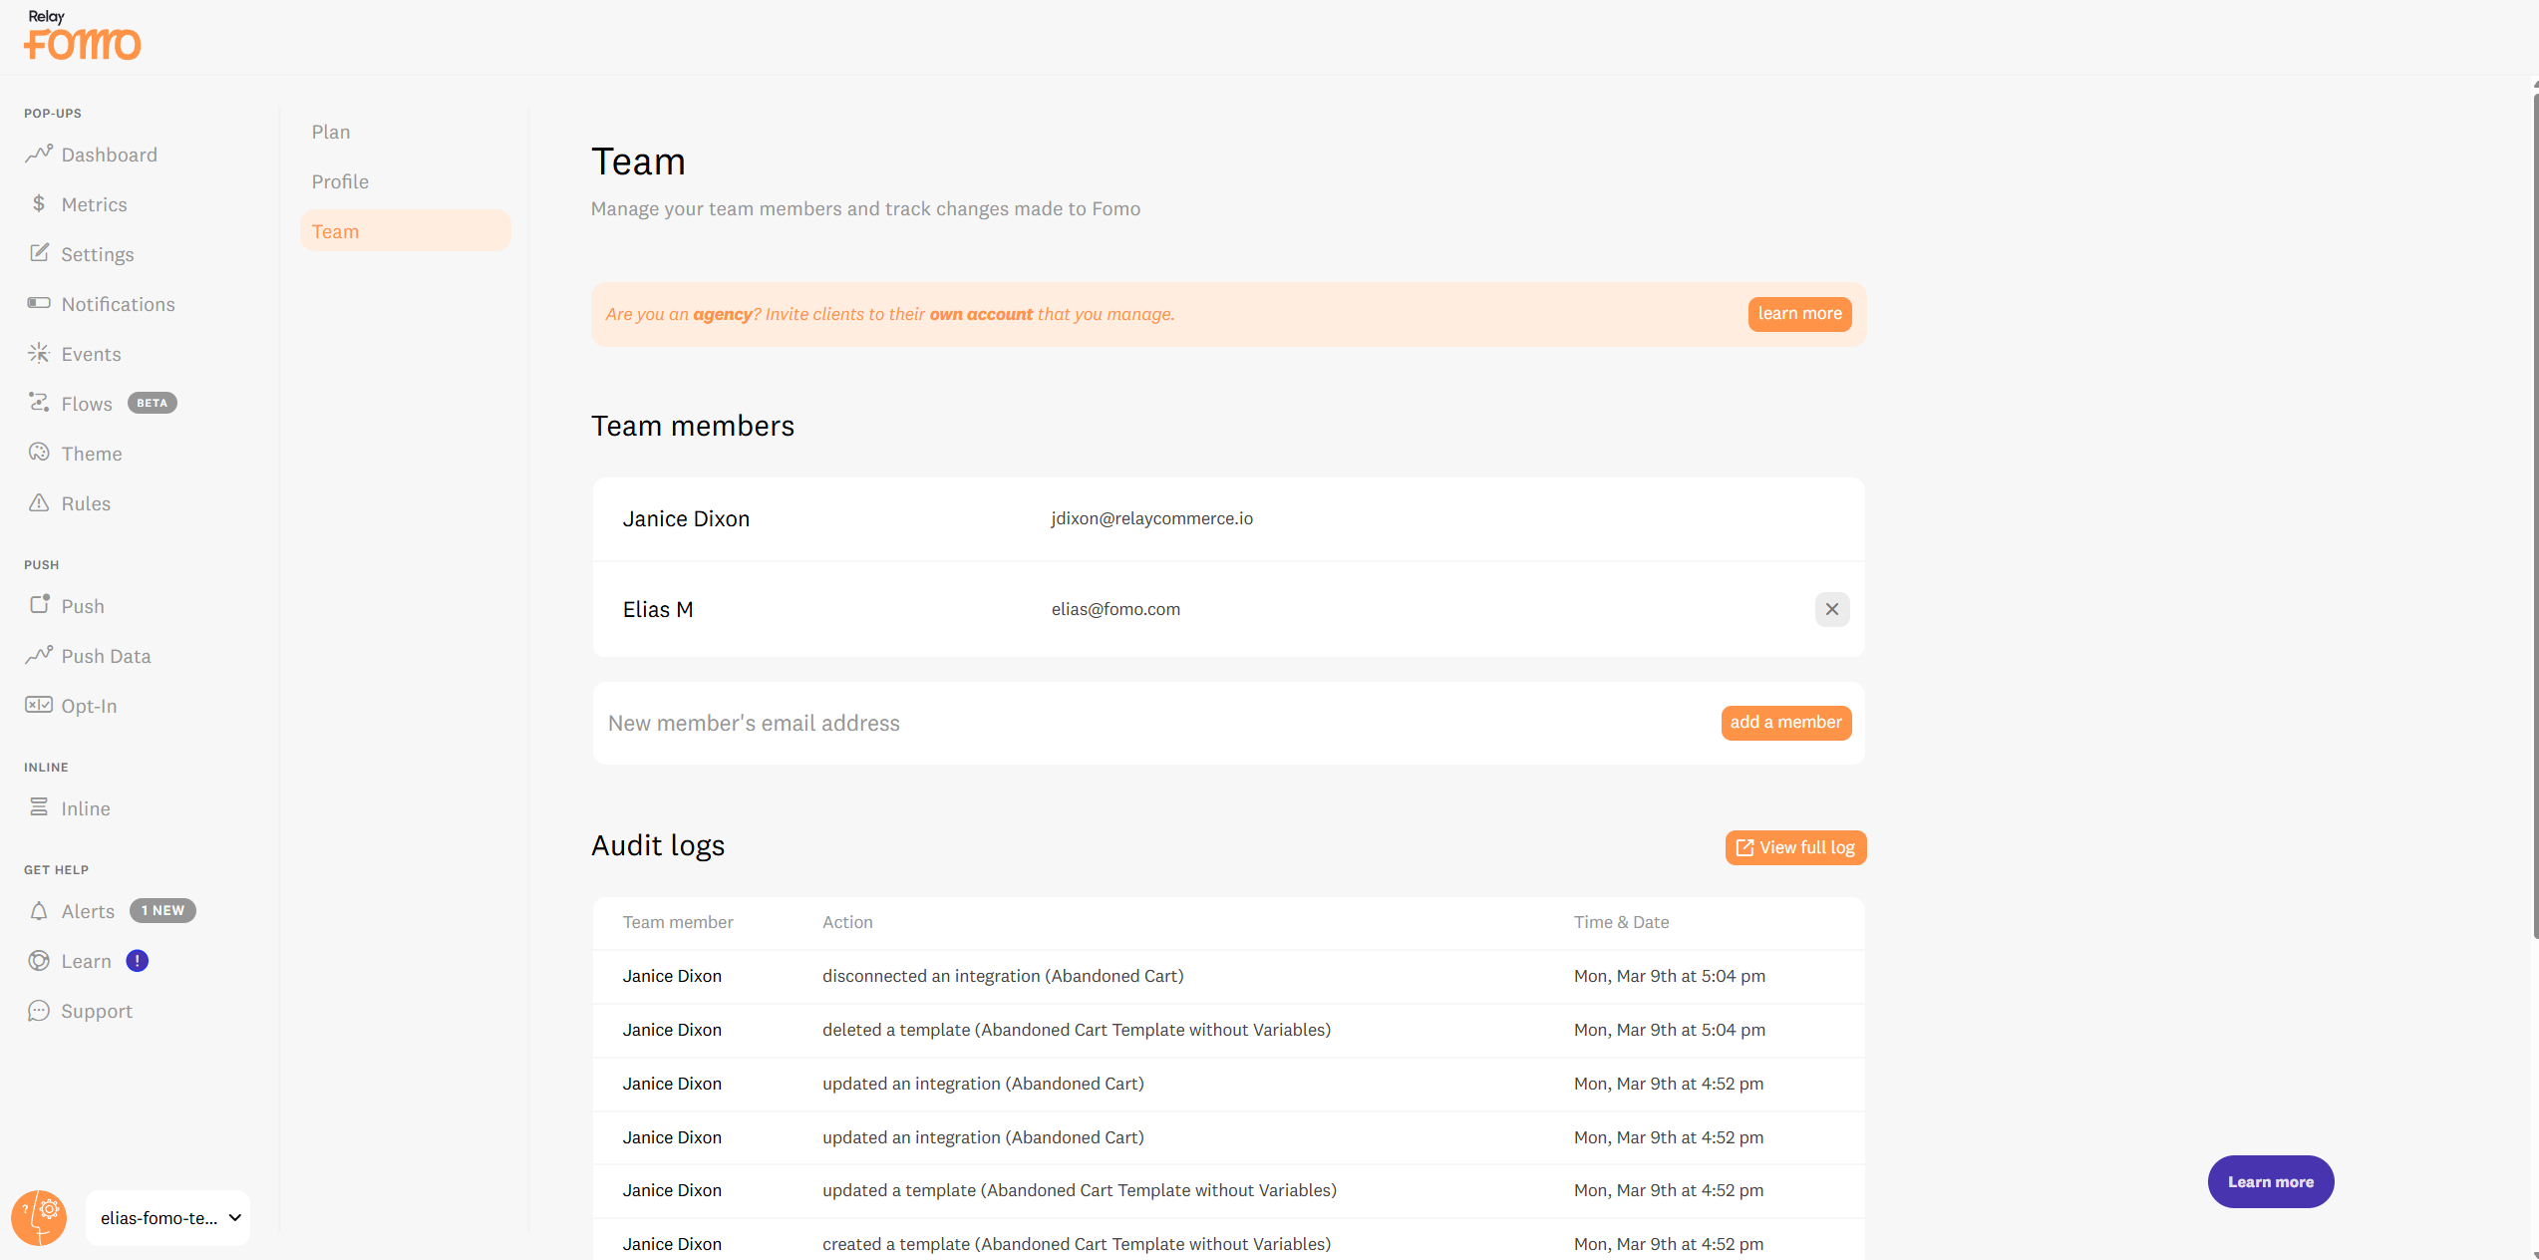
Task: Remove Elias M from team members
Action: coord(1831,609)
